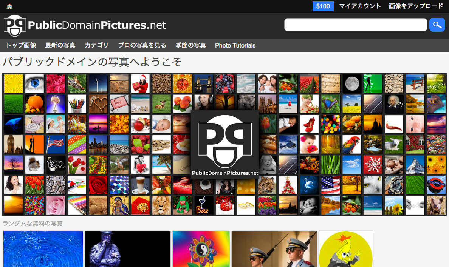Open the yellow sunburst thumbnail
The image size is (449, 267).
14,83
